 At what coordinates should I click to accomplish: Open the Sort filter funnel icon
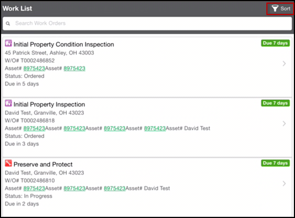[x=275, y=8]
